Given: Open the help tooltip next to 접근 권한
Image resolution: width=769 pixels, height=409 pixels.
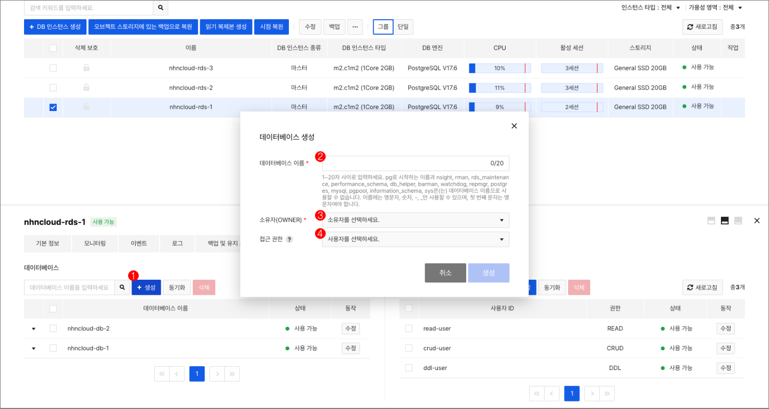Looking at the screenshot, I should (x=289, y=239).
